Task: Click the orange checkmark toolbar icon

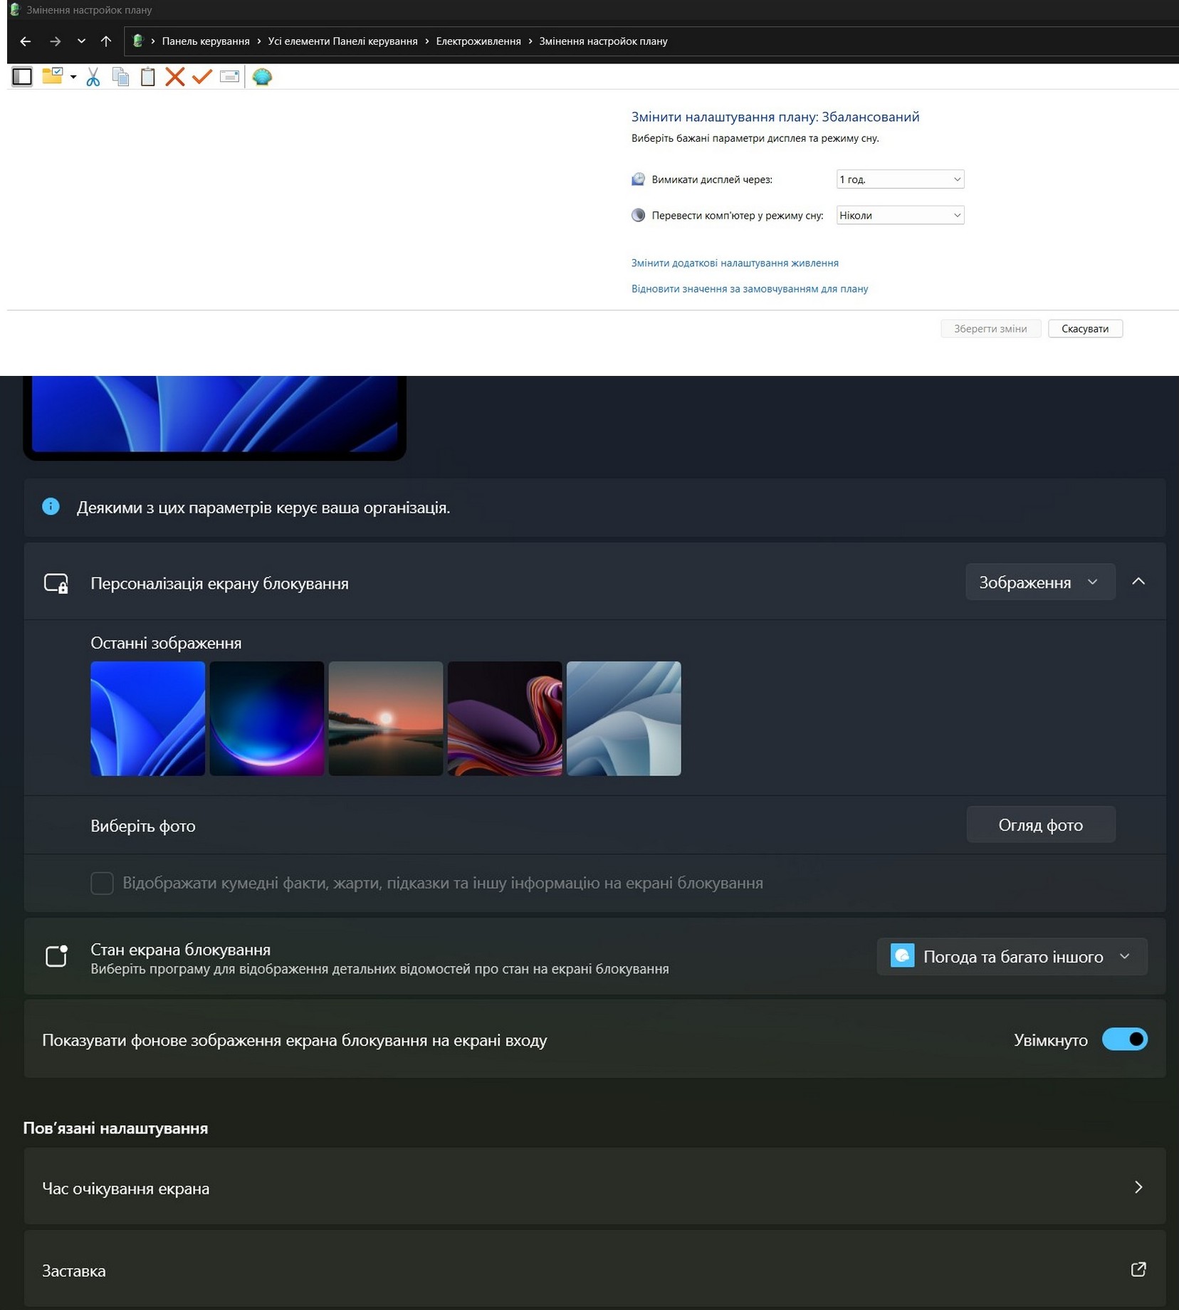Action: (202, 77)
